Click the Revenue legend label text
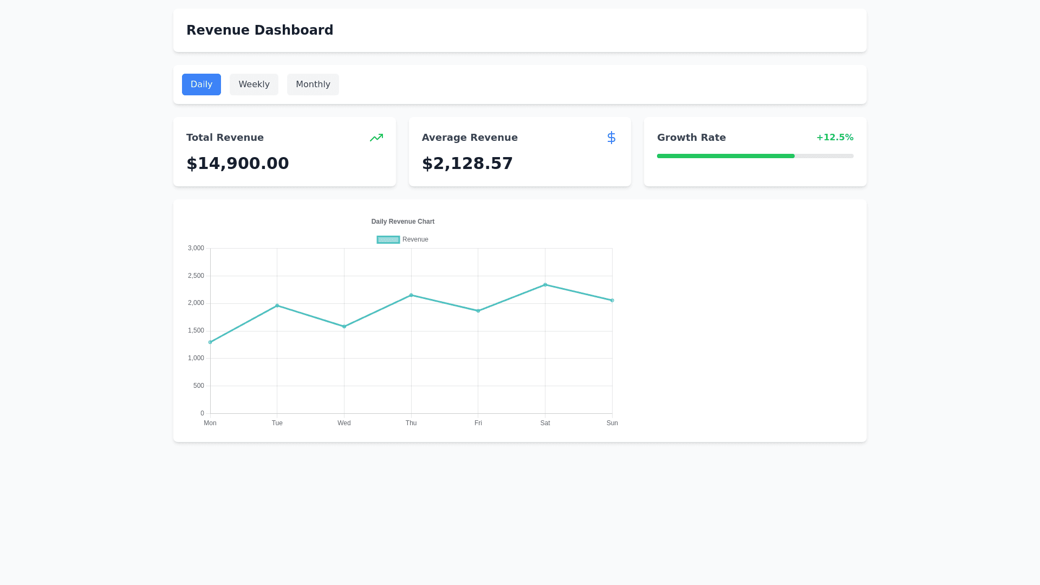This screenshot has width=1040, height=585. [415, 239]
